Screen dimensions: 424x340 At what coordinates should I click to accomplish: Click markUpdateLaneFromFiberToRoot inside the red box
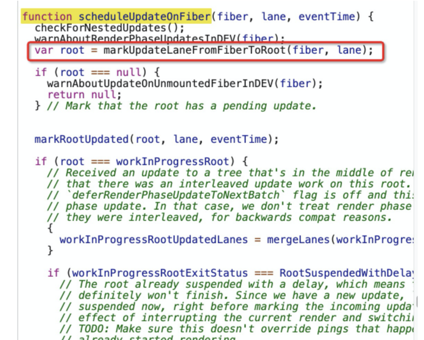(195, 51)
